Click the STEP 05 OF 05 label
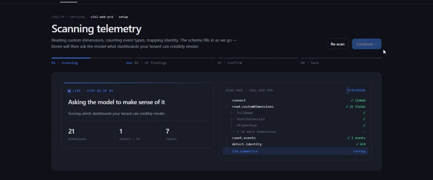 [x=100, y=91]
